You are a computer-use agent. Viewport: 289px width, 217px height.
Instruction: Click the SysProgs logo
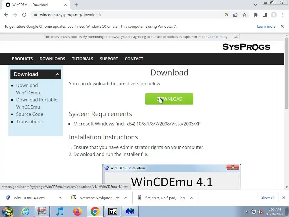pos(246,47)
